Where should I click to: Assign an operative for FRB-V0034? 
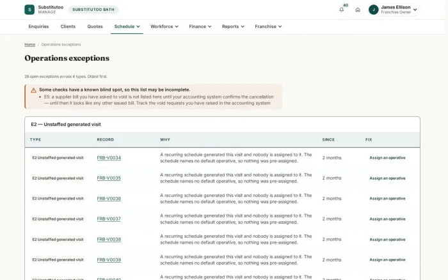click(x=387, y=157)
